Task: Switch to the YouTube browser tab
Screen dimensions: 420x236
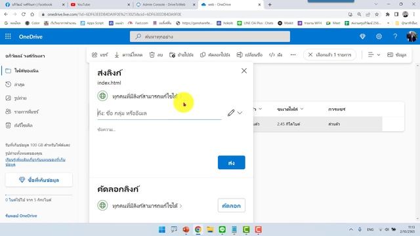Action: pyautogui.click(x=100, y=5)
